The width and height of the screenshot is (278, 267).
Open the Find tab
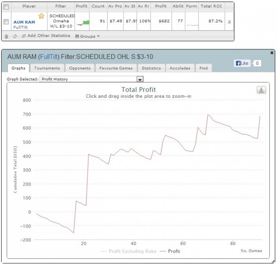203,68
